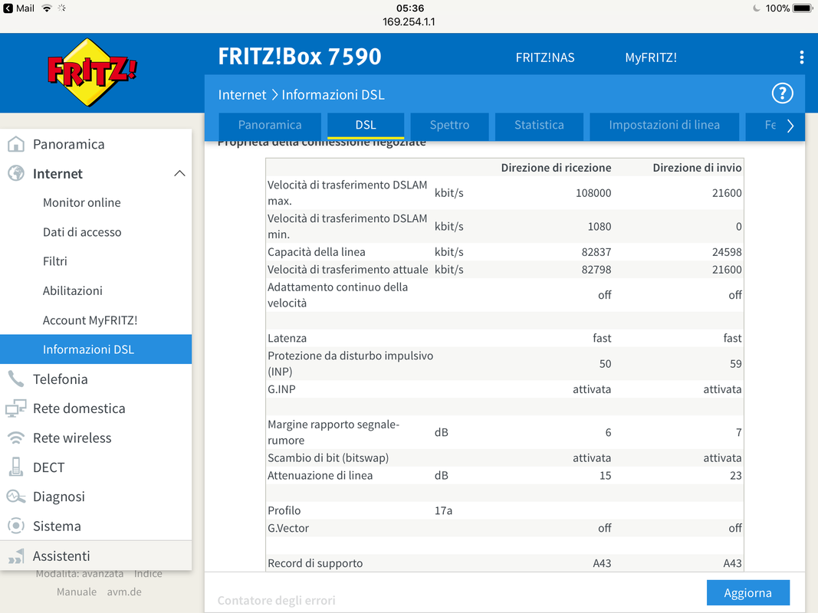Collapse the Internet menu chevron
This screenshot has width=818, height=613.
coord(179,174)
